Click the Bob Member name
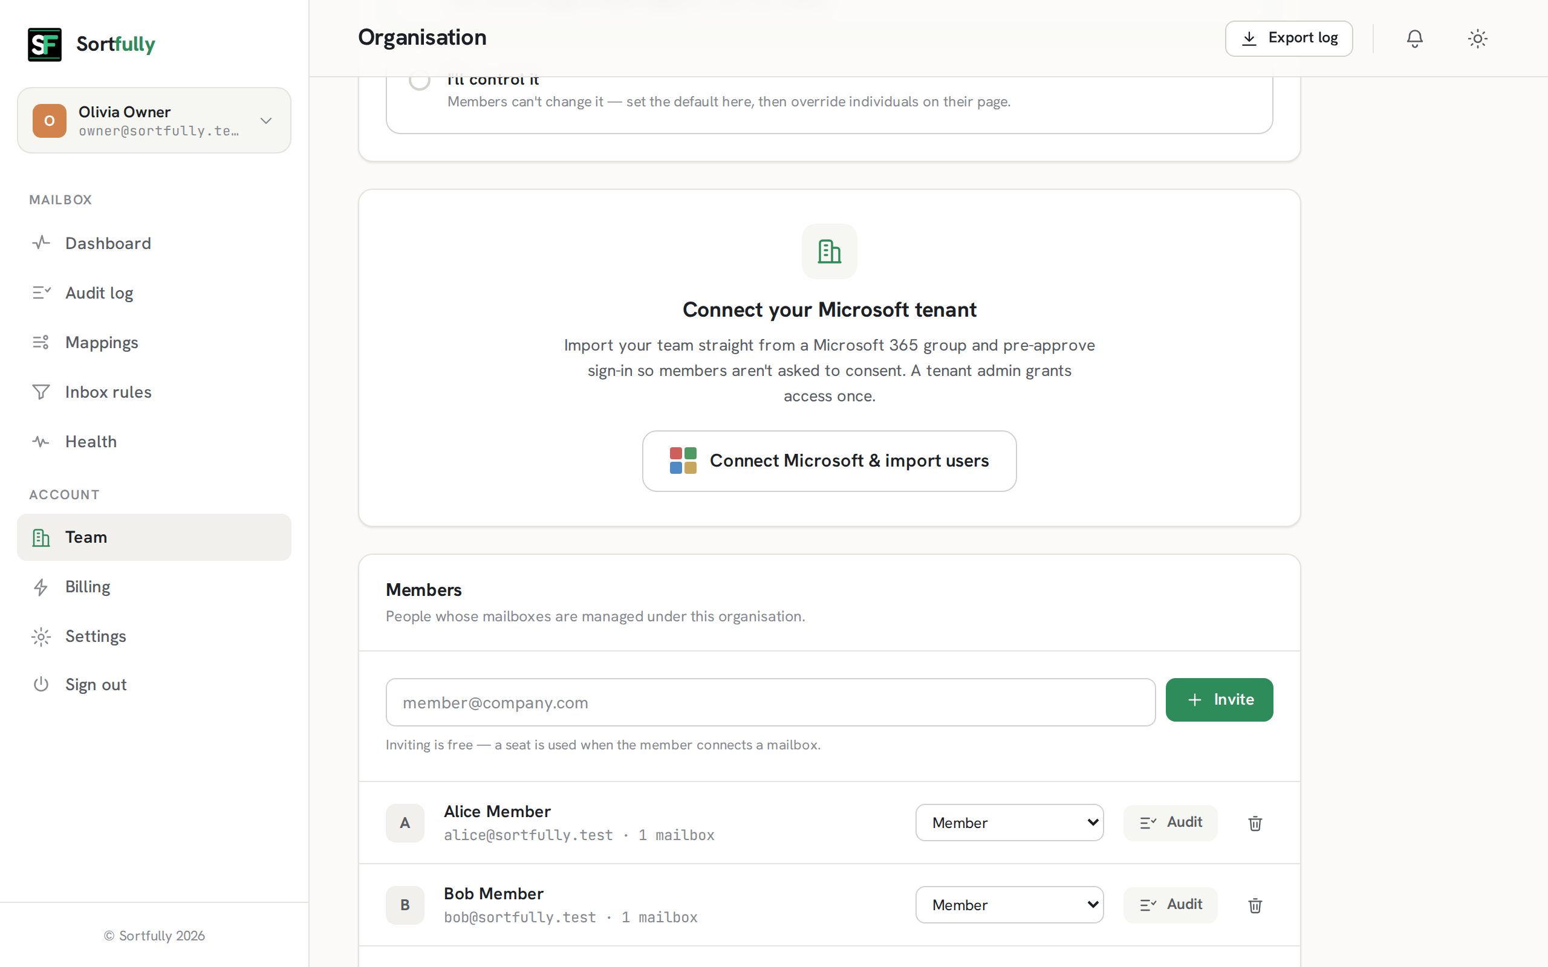 coord(494,893)
